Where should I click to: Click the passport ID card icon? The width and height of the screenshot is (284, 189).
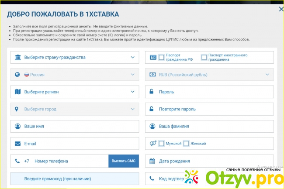click(x=152, y=57)
